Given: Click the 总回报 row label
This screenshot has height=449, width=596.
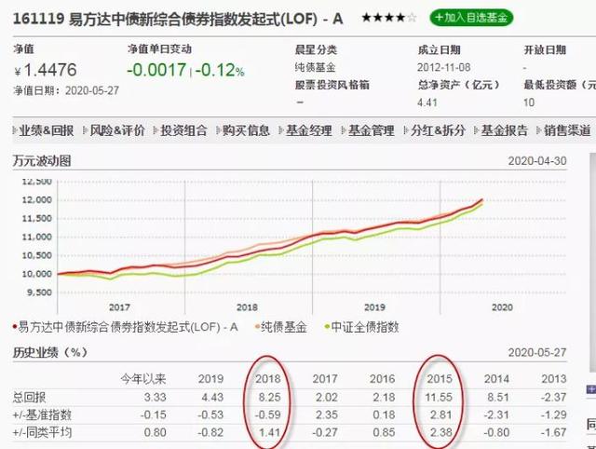Looking at the screenshot, I should pyautogui.click(x=29, y=397).
